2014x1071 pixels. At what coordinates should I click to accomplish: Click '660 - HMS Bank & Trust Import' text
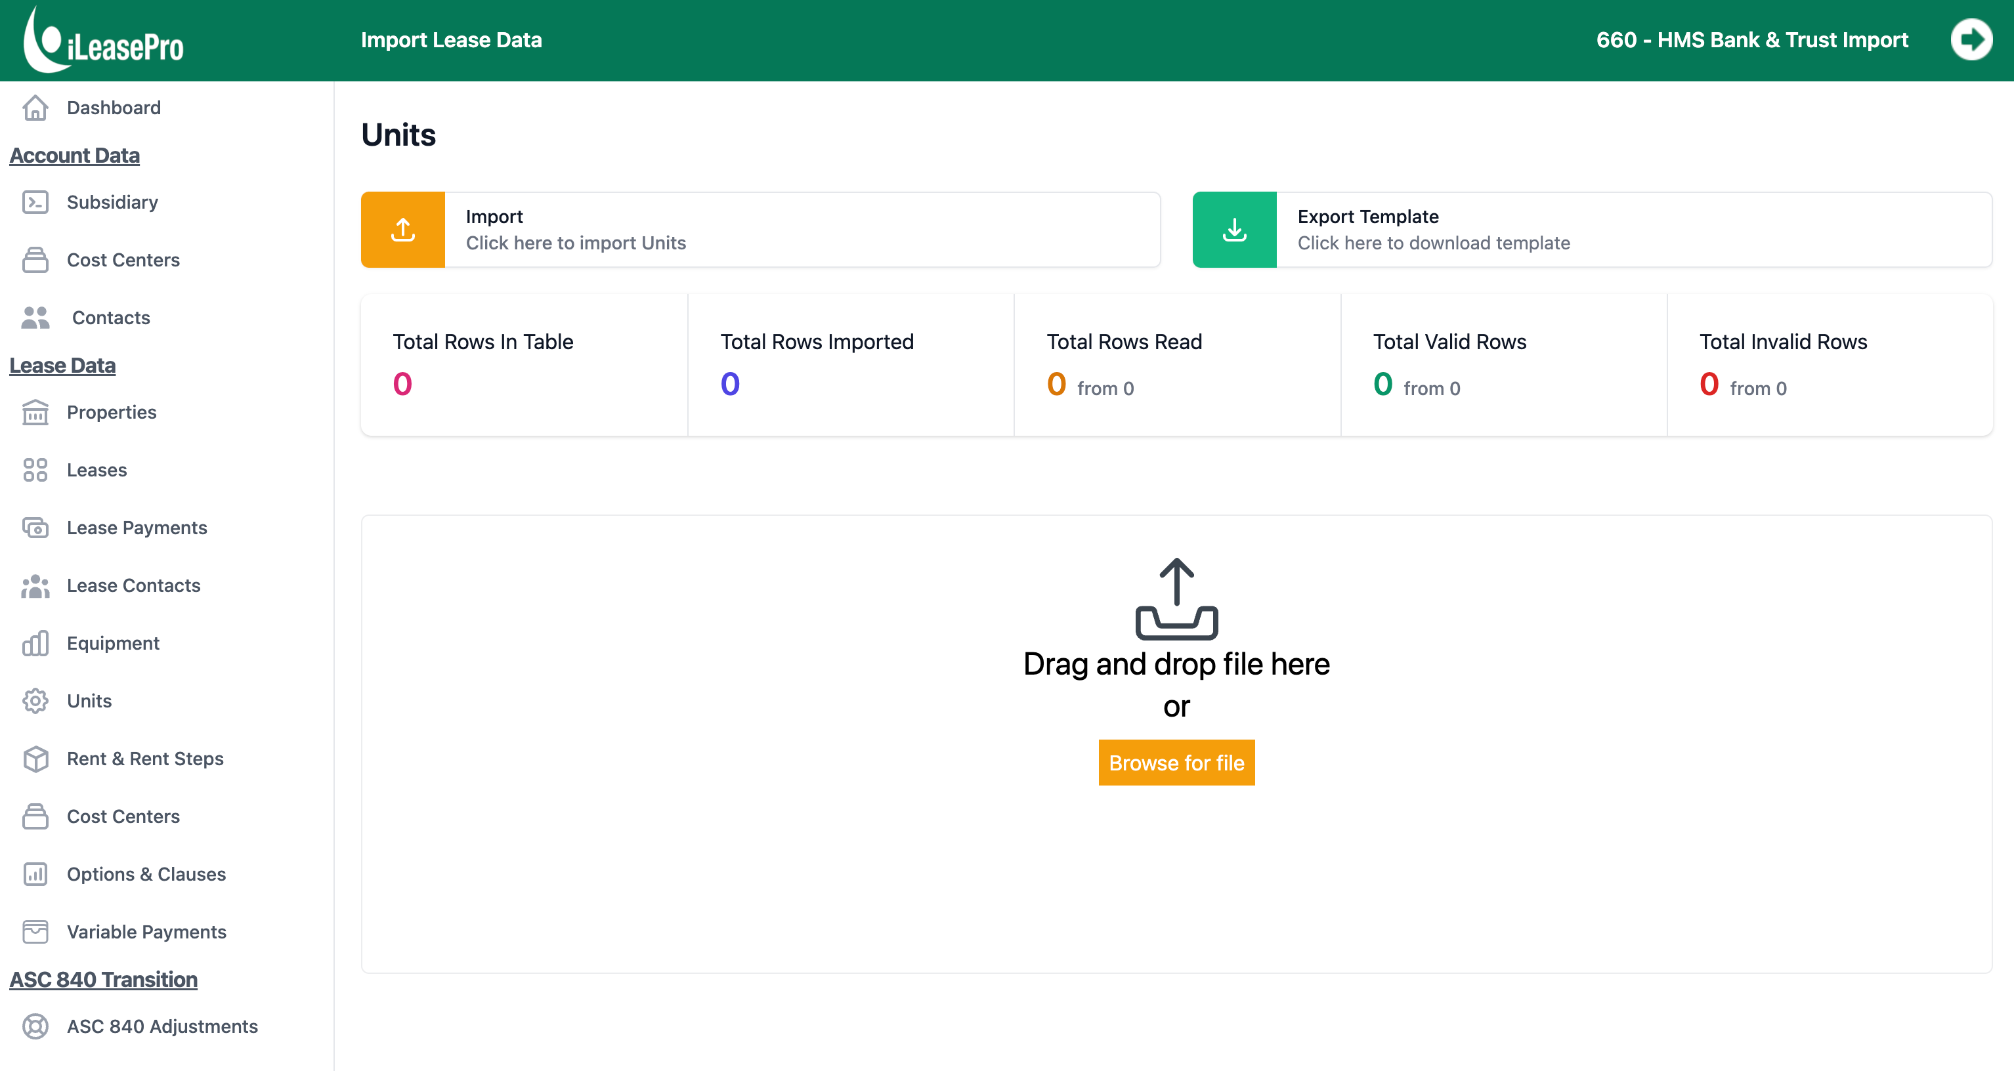point(1752,40)
